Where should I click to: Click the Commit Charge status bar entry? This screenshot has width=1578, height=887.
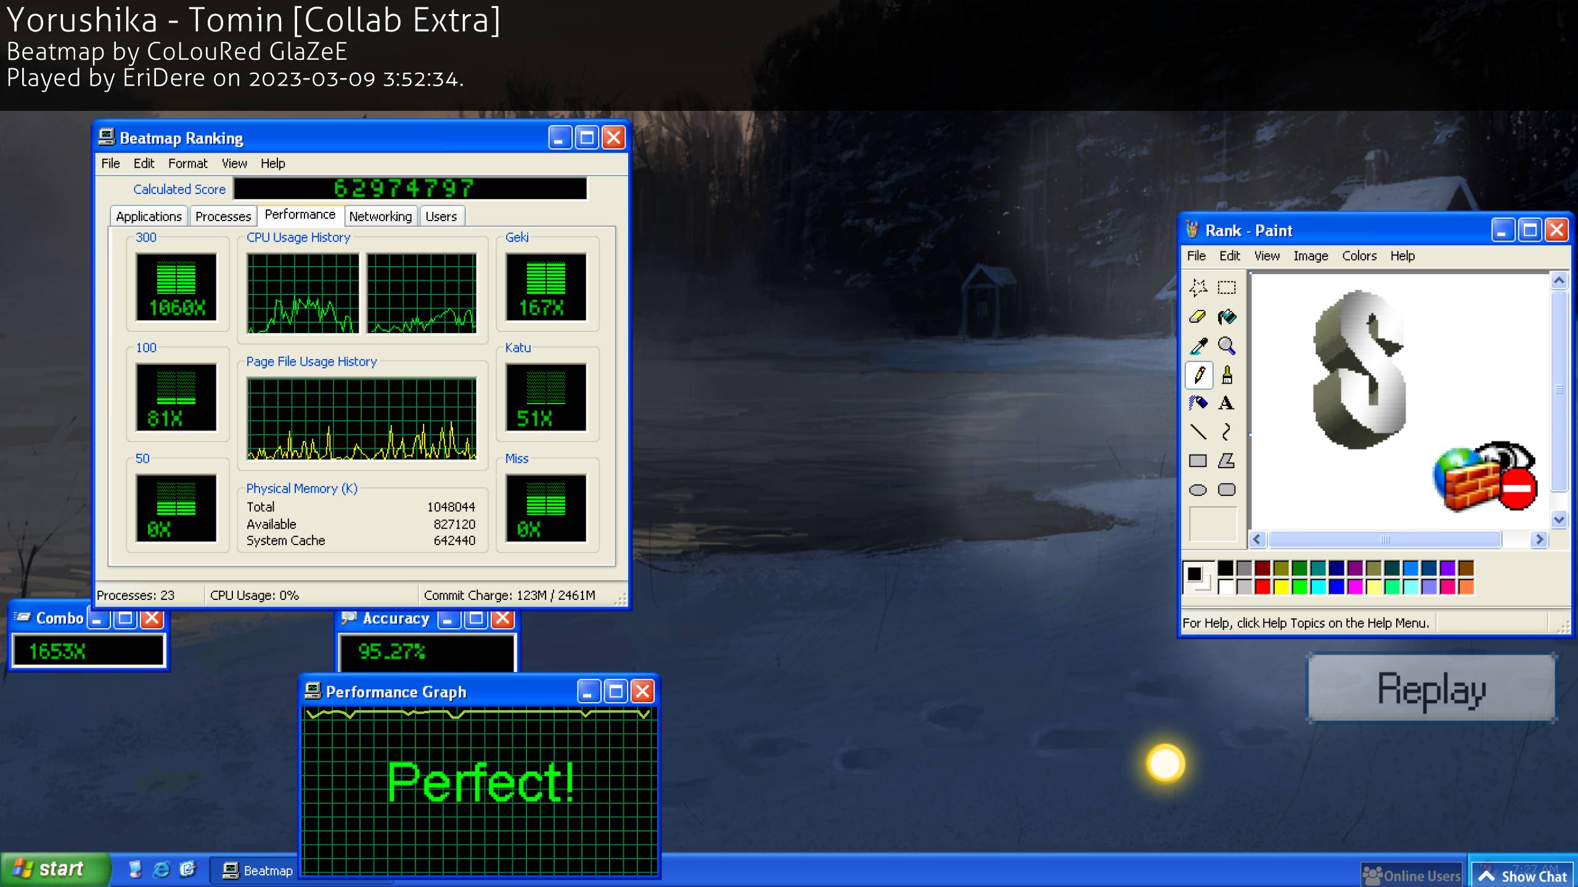[x=509, y=595]
